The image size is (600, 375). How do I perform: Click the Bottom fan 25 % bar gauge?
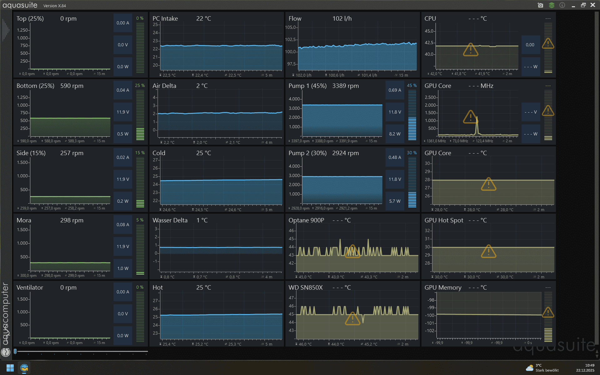pos(140,115)
